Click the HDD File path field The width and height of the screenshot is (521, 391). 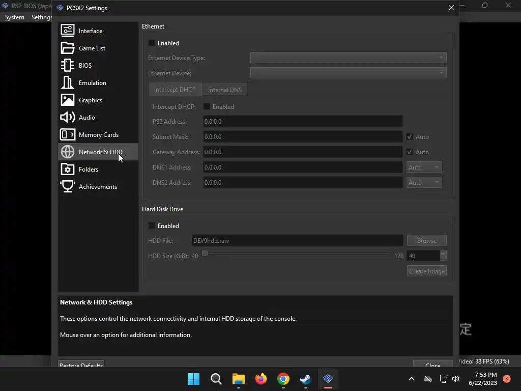coord(297,240)
